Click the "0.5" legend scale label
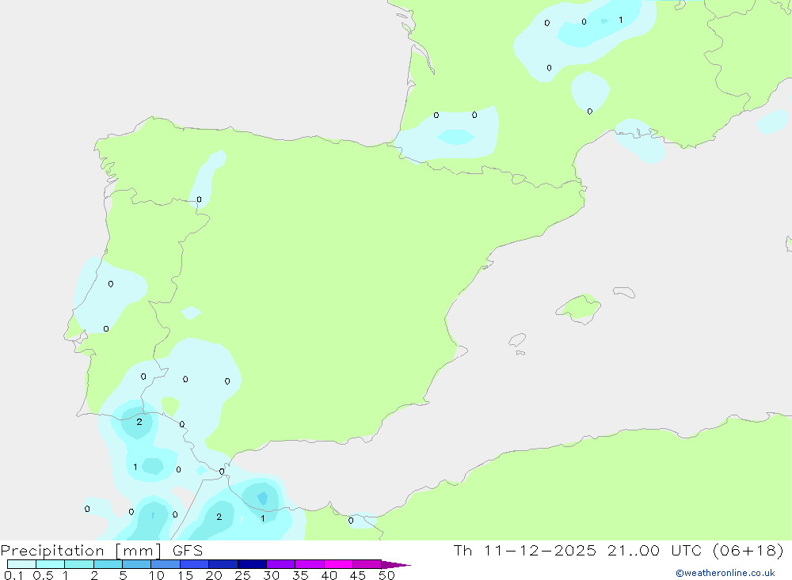The width and height of the screenshot is (792, 580). [43, 575]
